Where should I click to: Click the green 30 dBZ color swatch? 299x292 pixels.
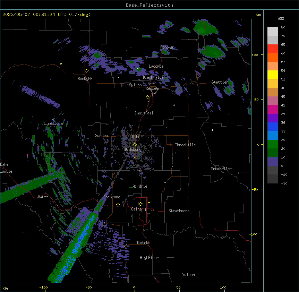[273, 144]
